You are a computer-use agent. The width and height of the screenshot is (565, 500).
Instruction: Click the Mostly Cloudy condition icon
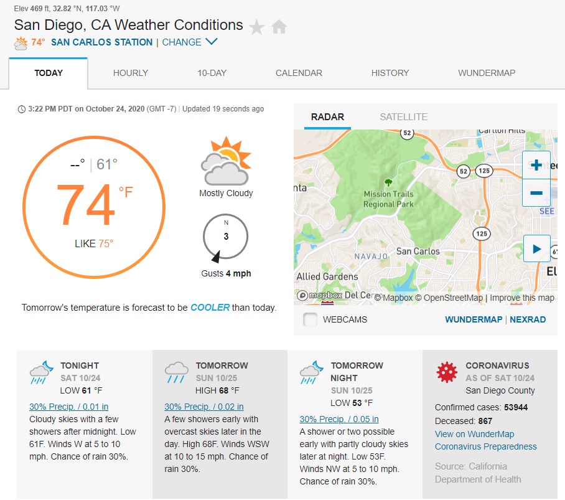tap(226, 161)
